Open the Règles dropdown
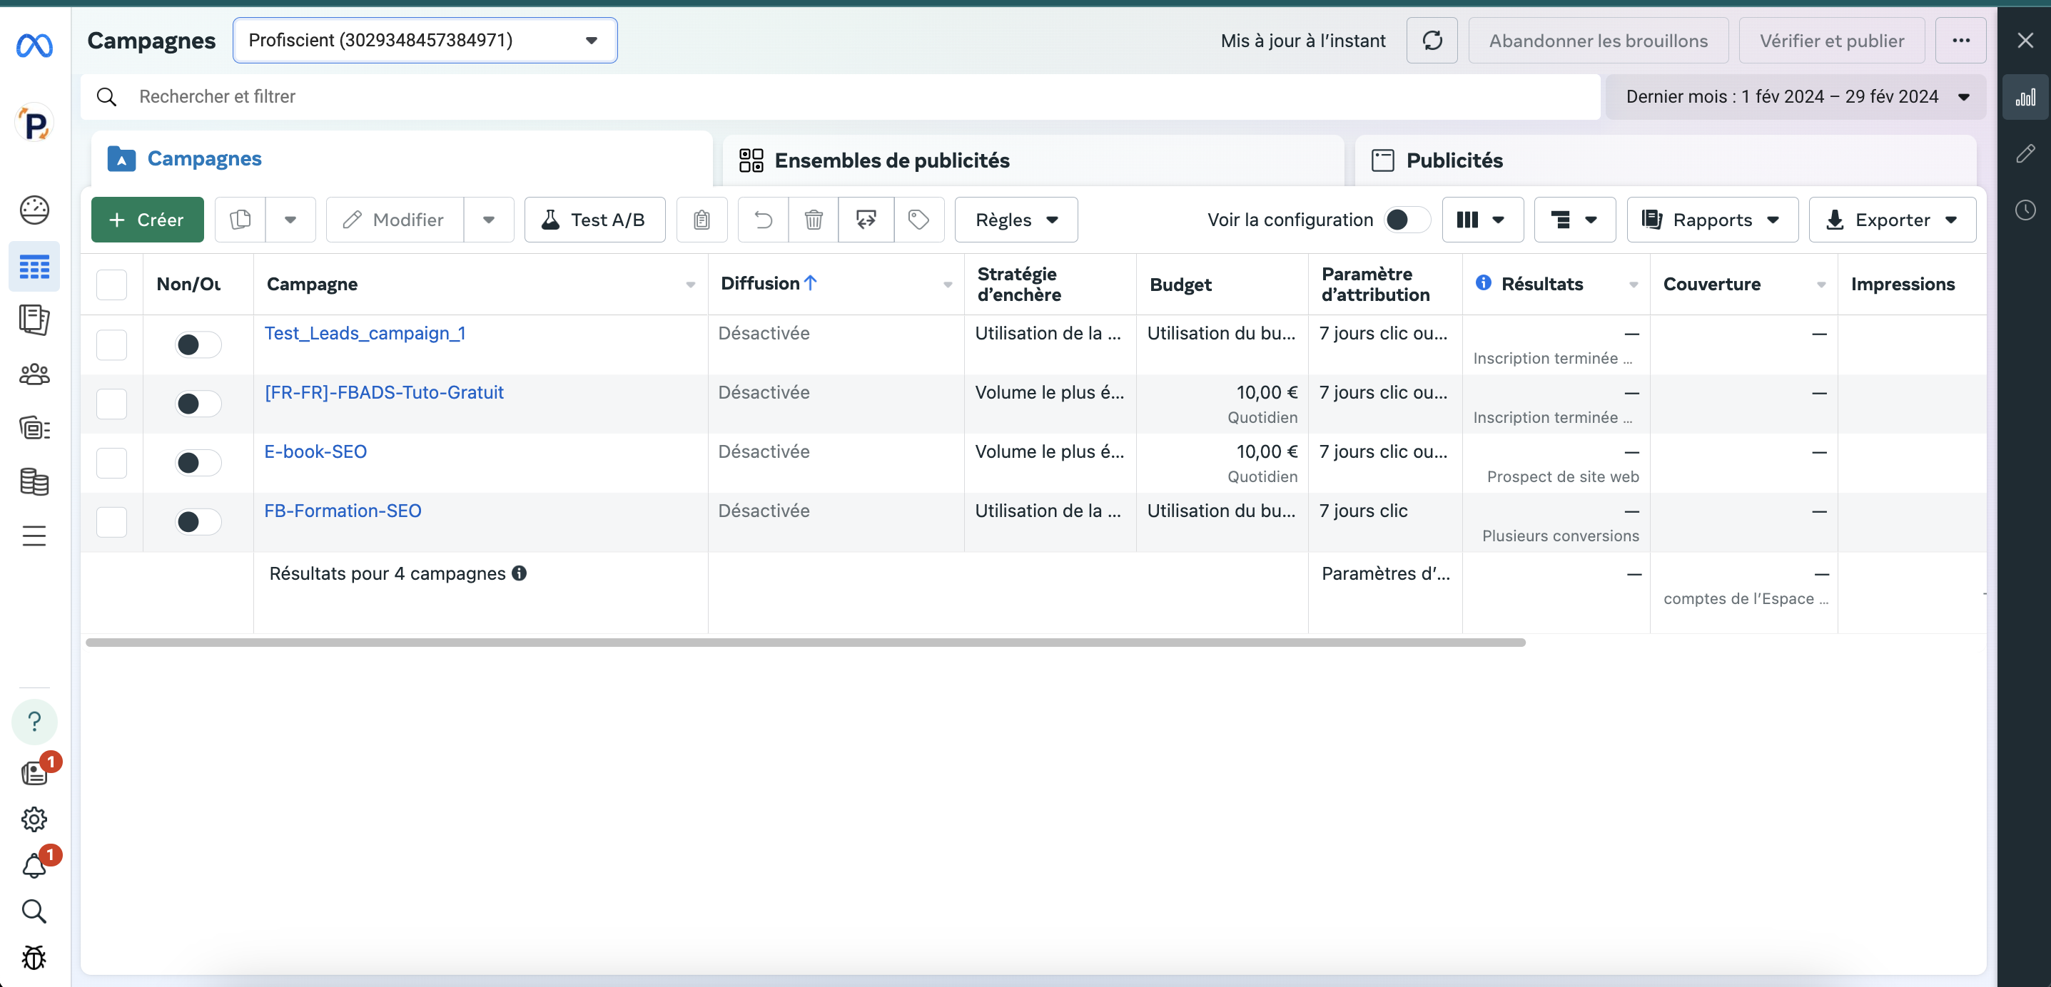Image resolution: width=2051 pixels, height=987 pixels. pyautogui.click(x=1016, y=220)
